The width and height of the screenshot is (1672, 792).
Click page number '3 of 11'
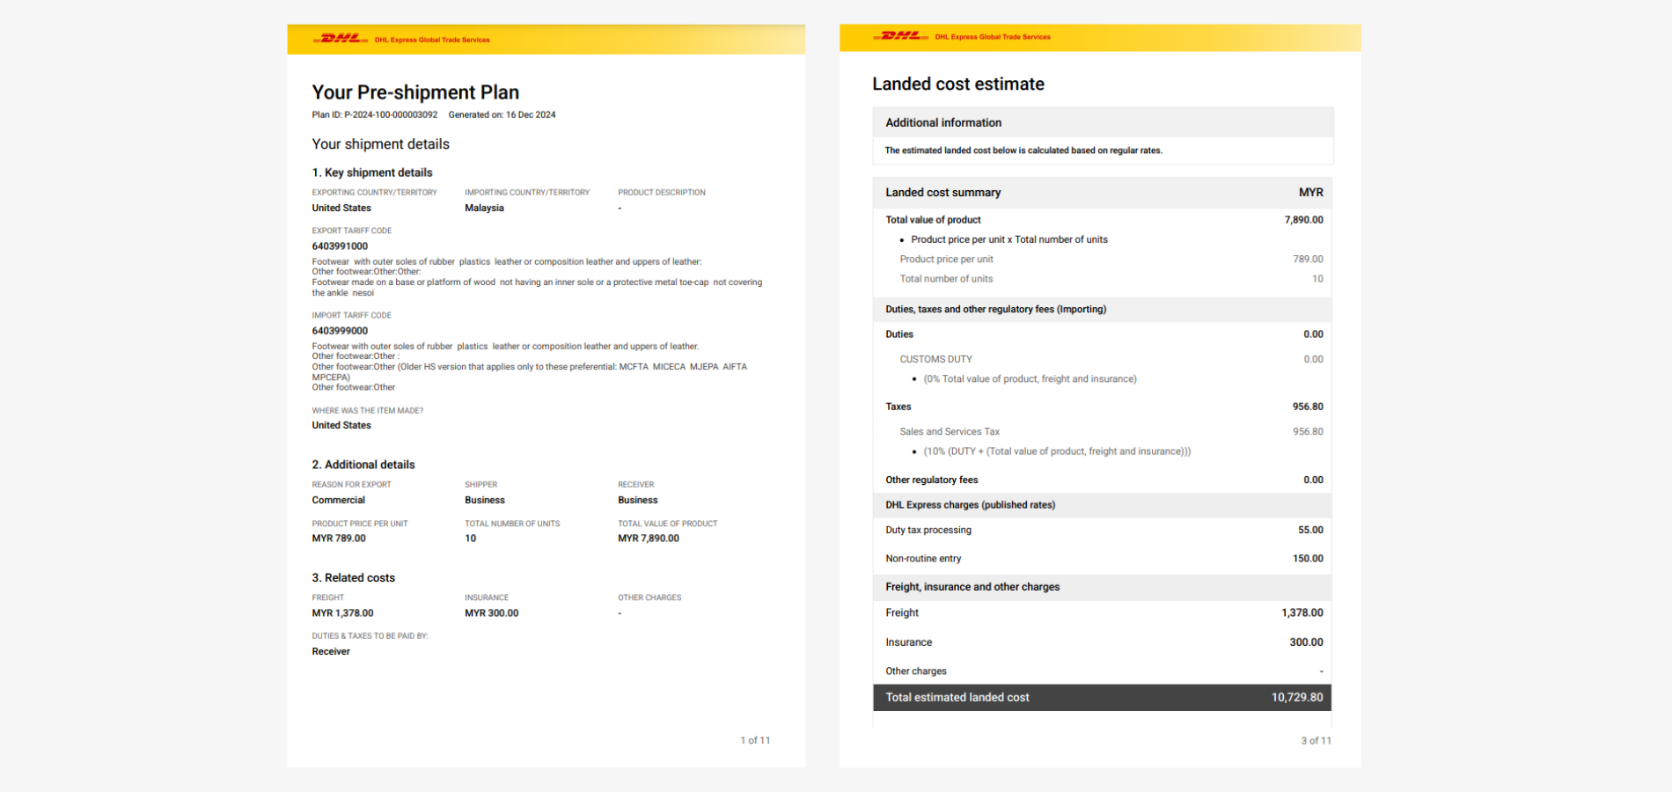pos(1316,740)
